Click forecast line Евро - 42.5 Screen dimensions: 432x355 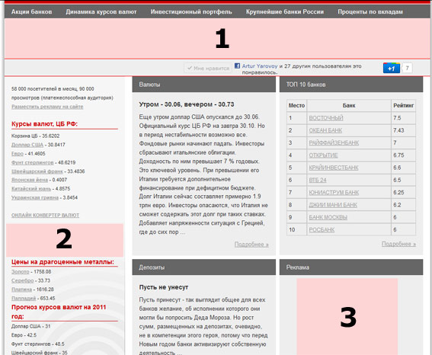coord(24,335)
